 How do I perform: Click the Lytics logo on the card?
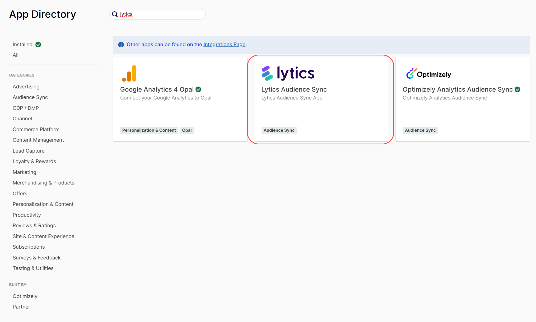point(288,73)
